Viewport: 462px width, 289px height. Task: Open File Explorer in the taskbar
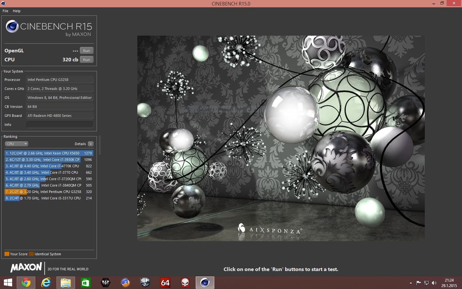66,283
